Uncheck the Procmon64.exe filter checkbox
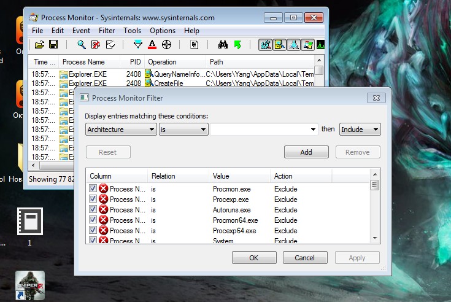The height and width of the screenshot is (302, 451). coord(93,220)
